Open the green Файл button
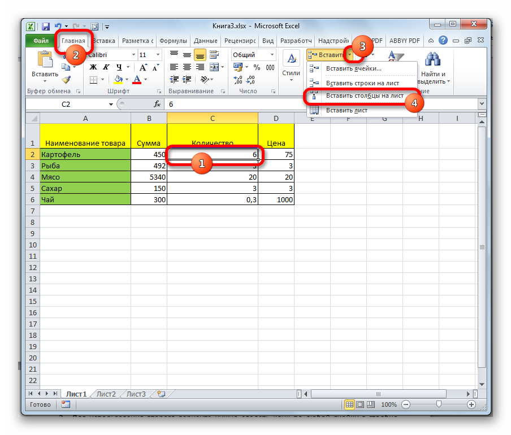The image size is (511, 435). (41, 41)
